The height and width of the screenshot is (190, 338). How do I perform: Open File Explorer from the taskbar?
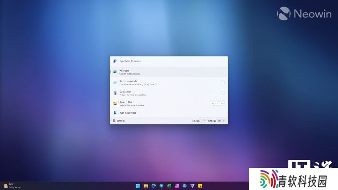[x=145, y=186]
